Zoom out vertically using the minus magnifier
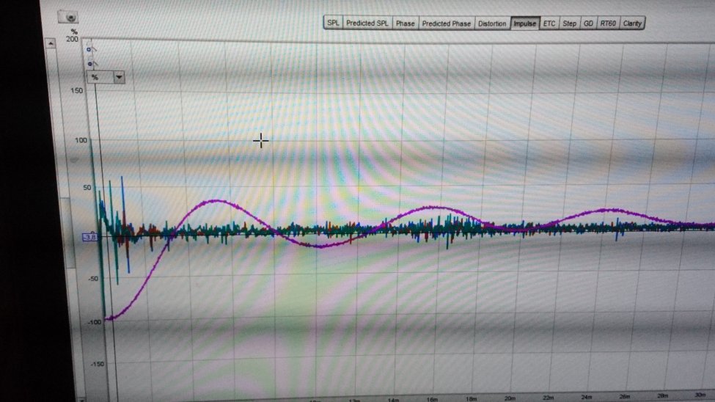This screenshot has width=715, height=402. (92, 63)
